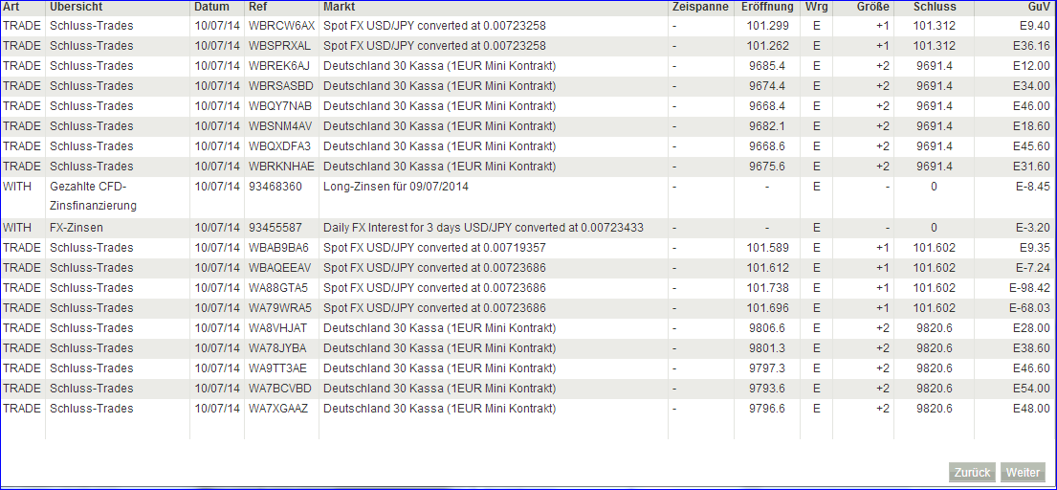Click the Zurück button
The width and height of the screenshot is (1057, 490).
point(972,473)
